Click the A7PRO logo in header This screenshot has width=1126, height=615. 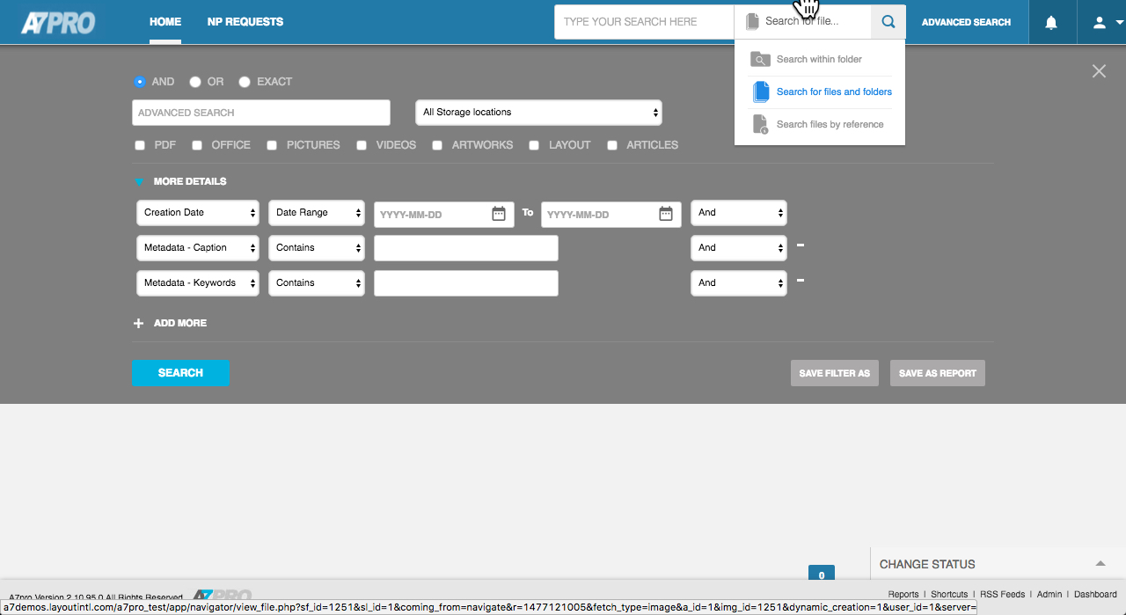pos(58,22)
